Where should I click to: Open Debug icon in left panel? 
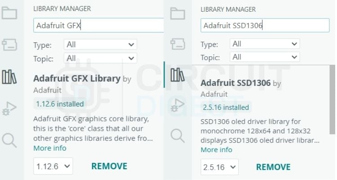click(9, 108)
